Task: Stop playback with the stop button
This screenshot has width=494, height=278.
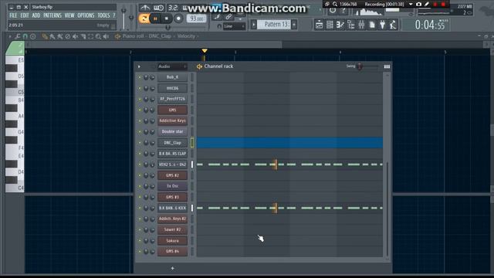Action: (x=167, y=19)
